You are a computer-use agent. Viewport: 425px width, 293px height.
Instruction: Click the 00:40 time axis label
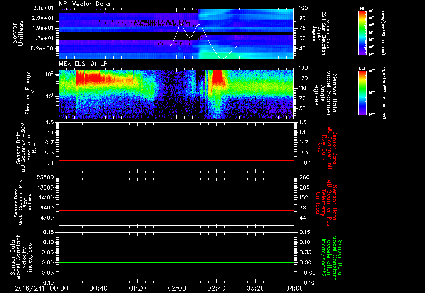pos(98,288)
